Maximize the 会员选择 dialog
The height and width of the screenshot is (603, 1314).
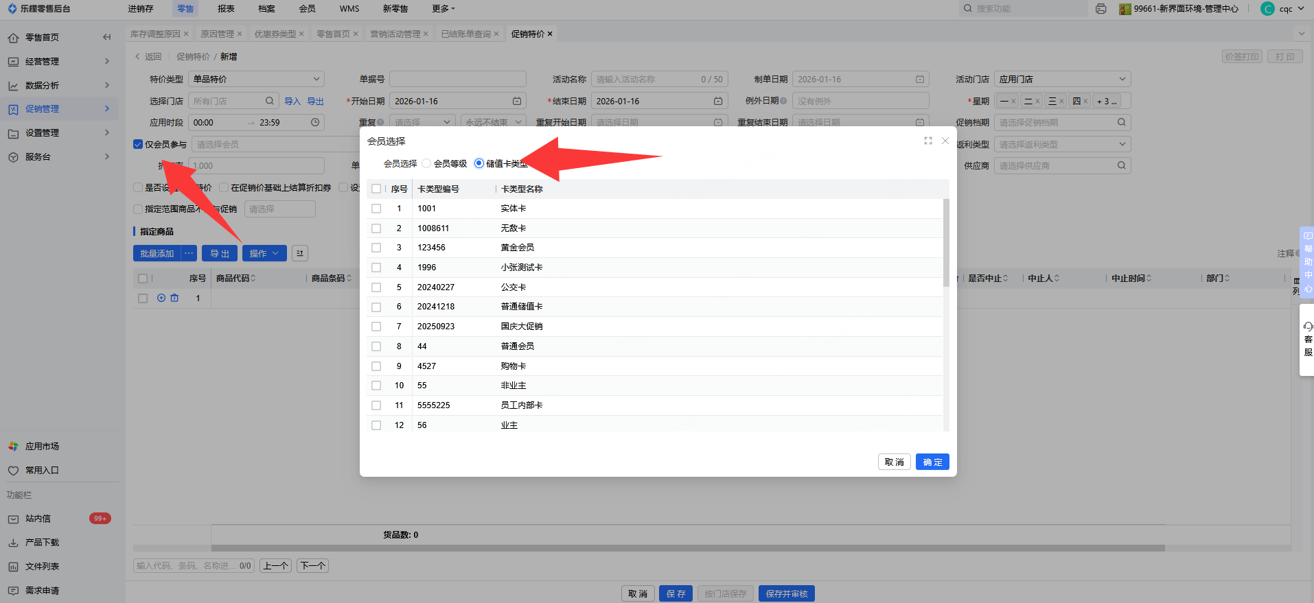coord(928,141)
